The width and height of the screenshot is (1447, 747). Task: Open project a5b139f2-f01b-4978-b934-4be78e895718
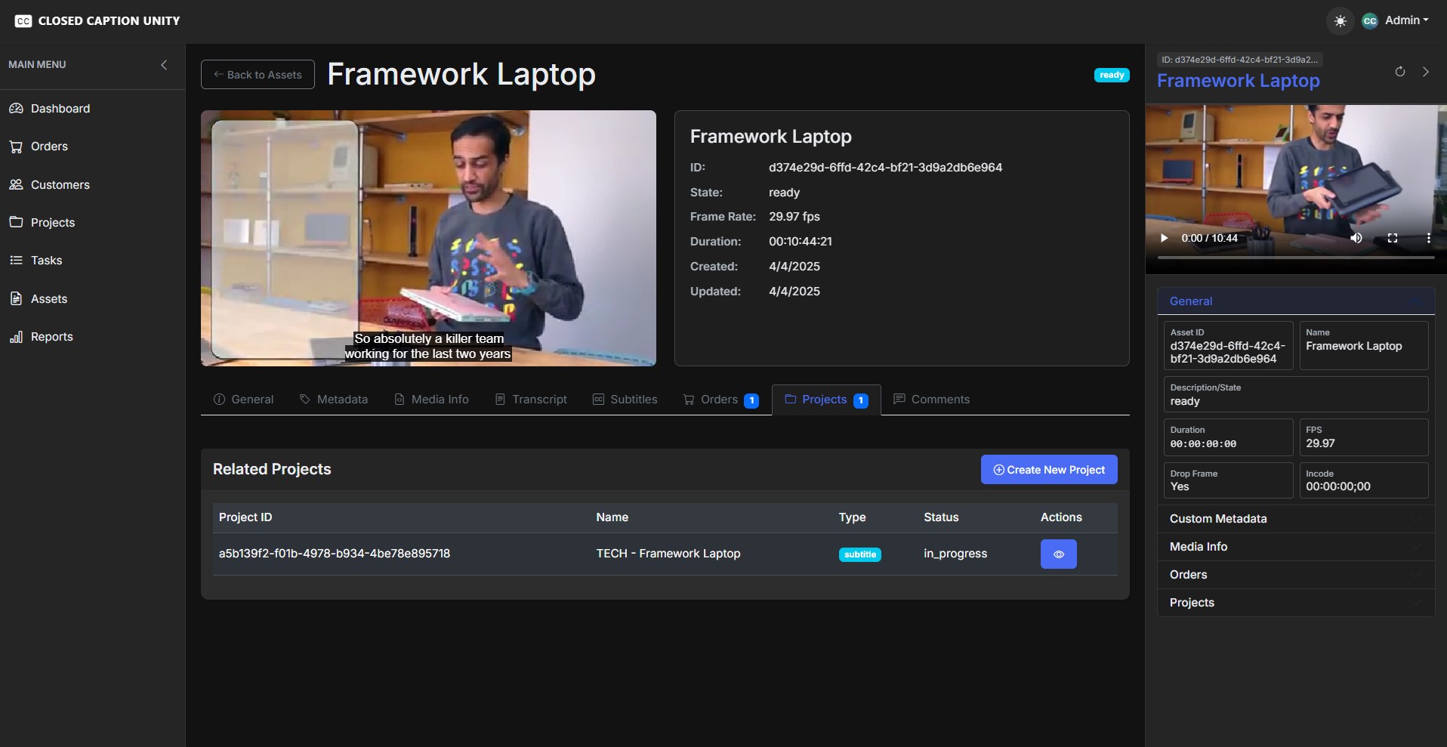pos(335,553)
